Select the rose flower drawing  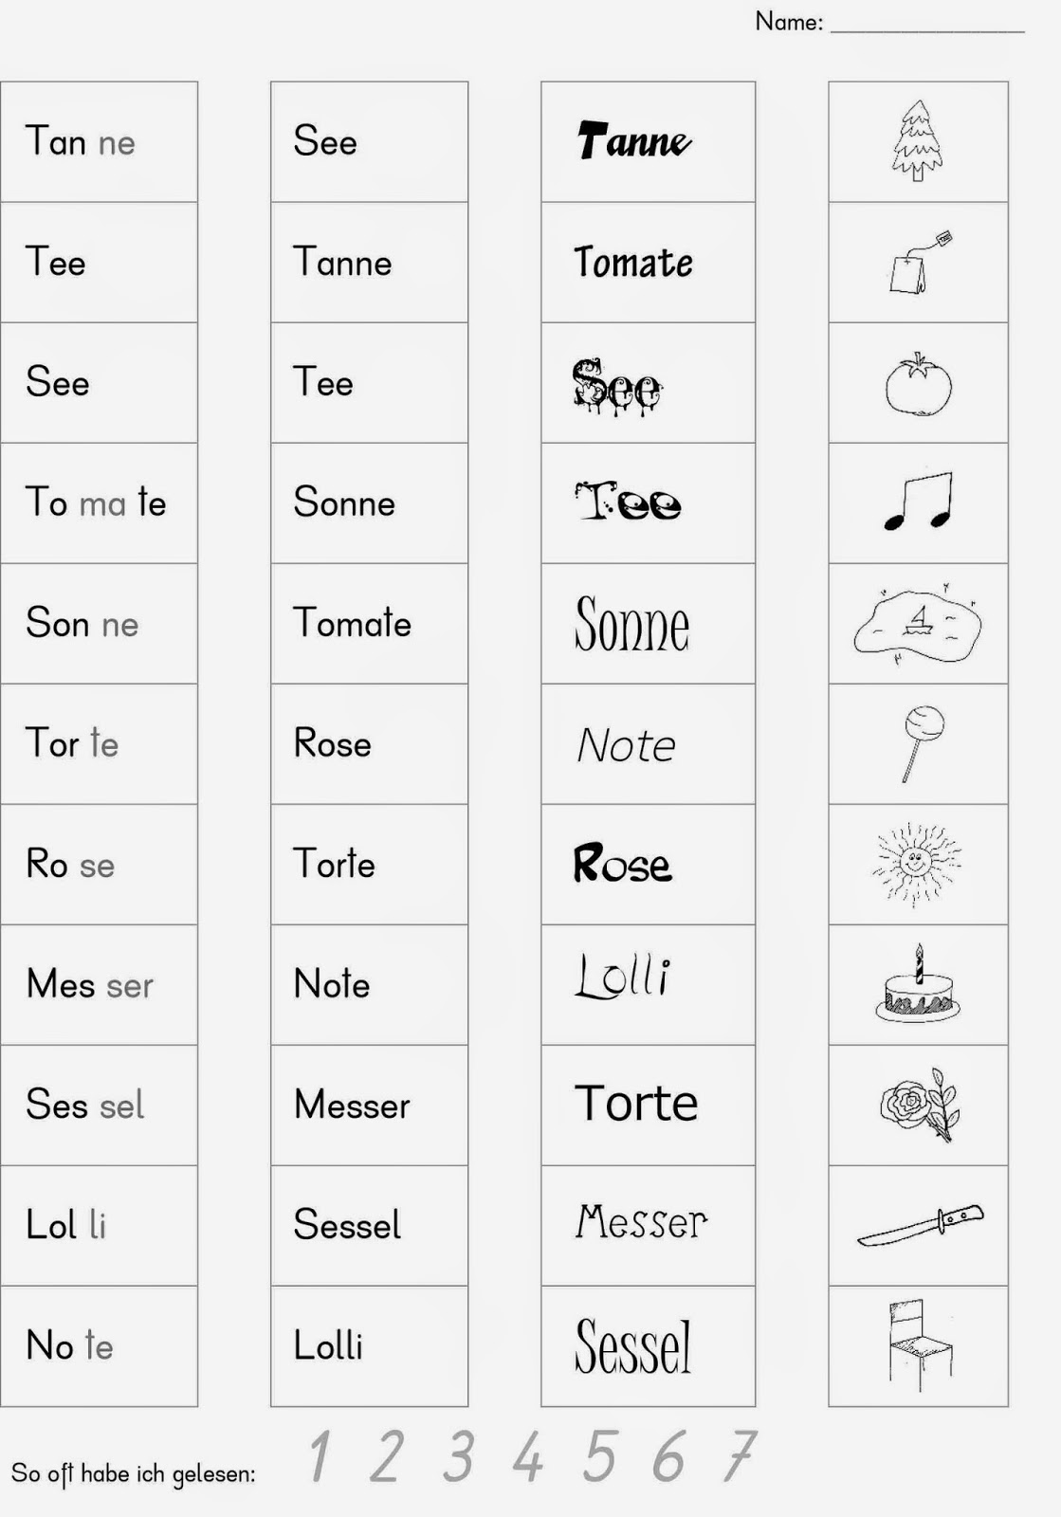tap(920, 1105)
